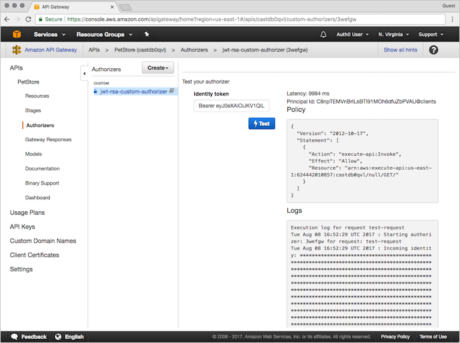Screen dimensions: 460x343
Task: Open the browser three-dot menu
Action: pyautogui.click(x=453, y=19)
